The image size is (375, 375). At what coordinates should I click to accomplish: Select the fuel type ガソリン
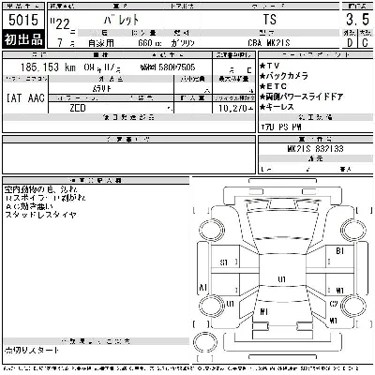(x=183, y=43)
